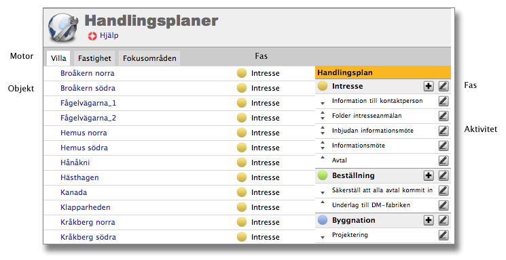Viewport: 506px width, 260px height.
Task: Move Inbjudan informationsmöte down one position
Action: pyautogui.click(x=323, y=133)
